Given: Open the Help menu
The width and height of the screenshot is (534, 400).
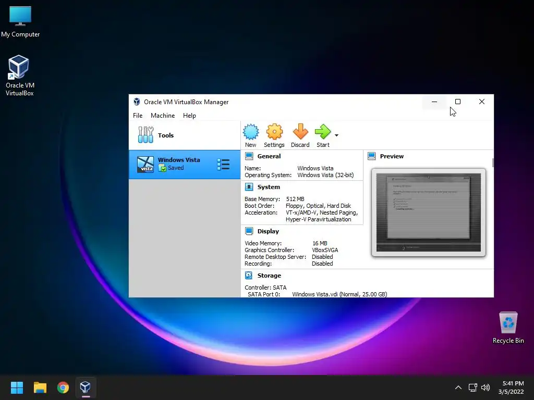Looking at the screenshot, I should pyautogui.click(x=189, y=116).
